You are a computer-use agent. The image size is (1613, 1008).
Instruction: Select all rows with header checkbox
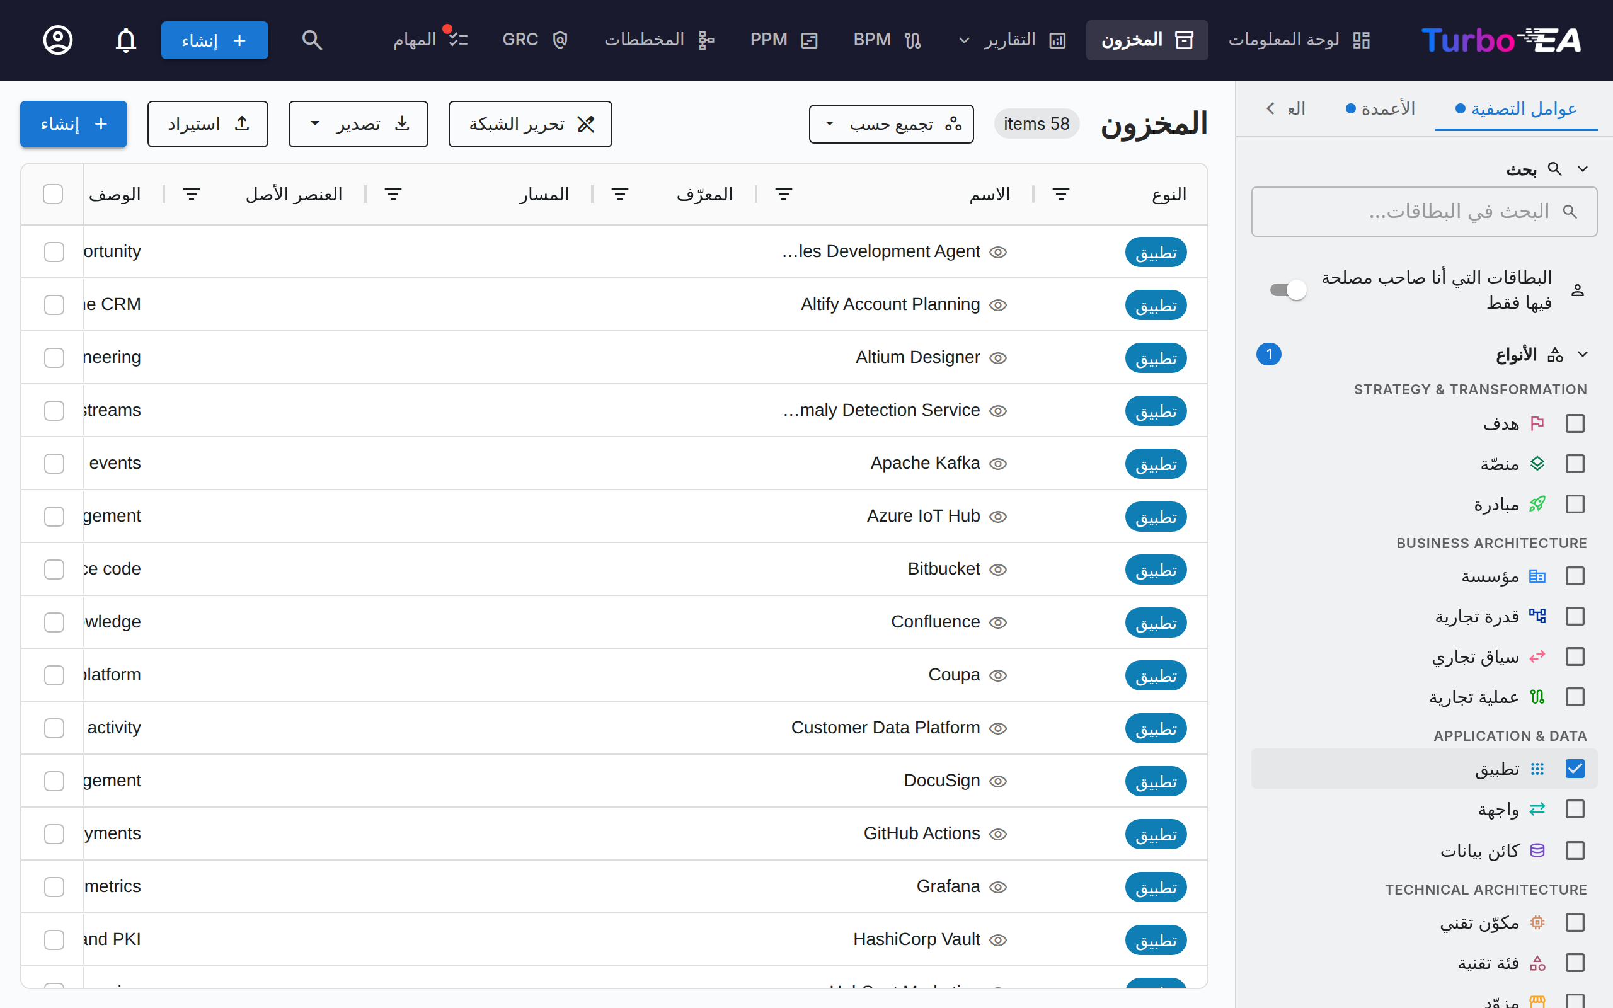click(53, 194)
